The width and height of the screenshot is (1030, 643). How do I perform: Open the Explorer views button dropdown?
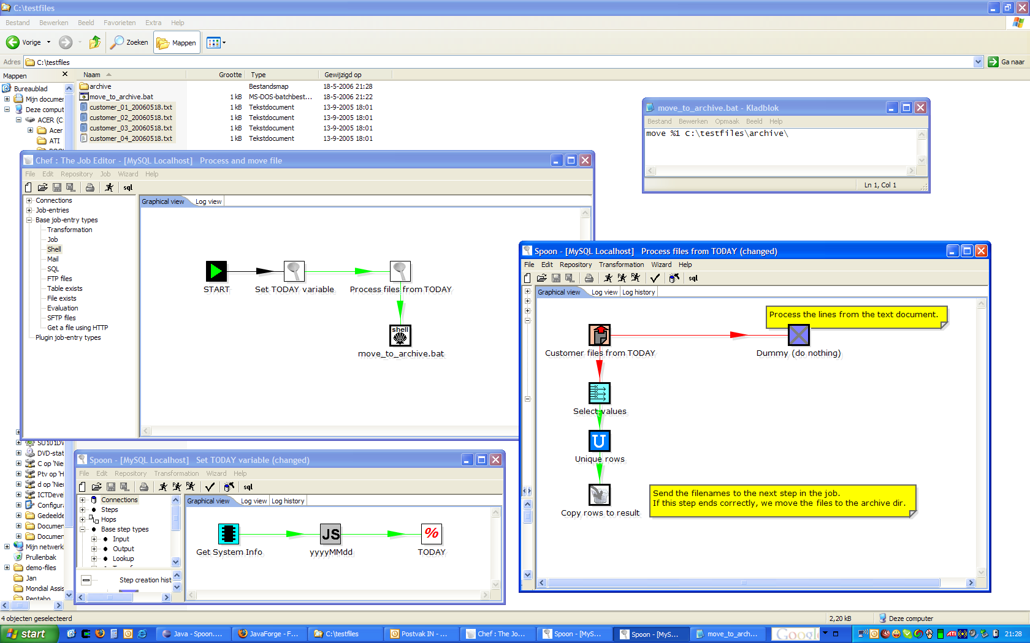pyautogui.click(x=224, y=42)
